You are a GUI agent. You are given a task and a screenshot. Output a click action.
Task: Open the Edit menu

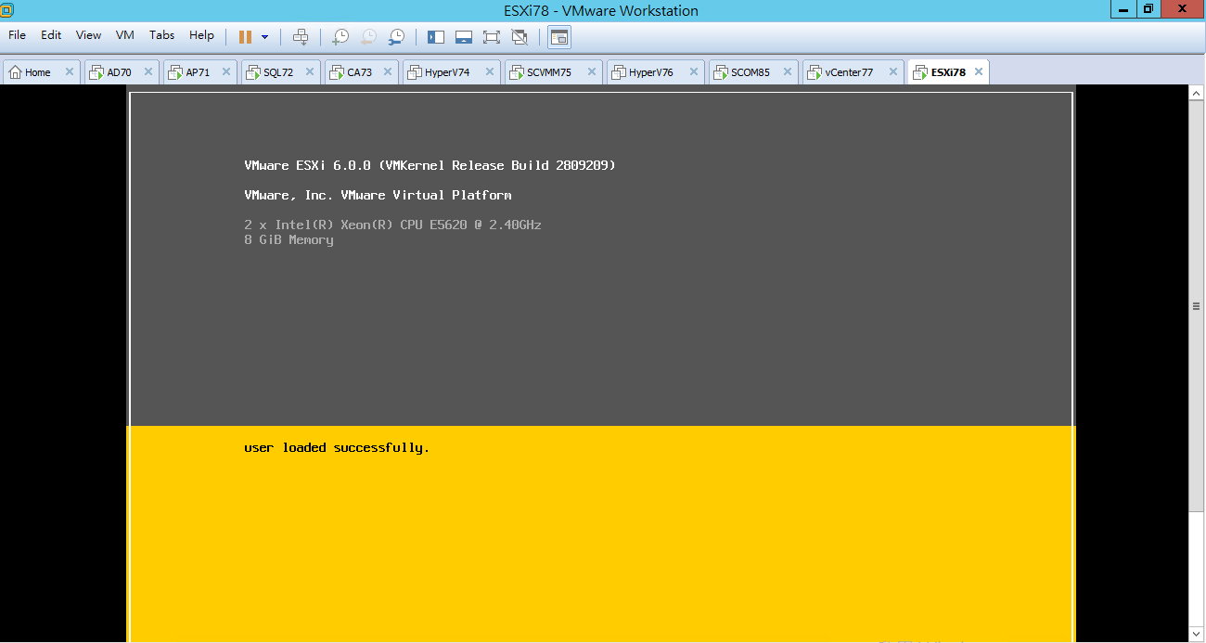point(51,35)
